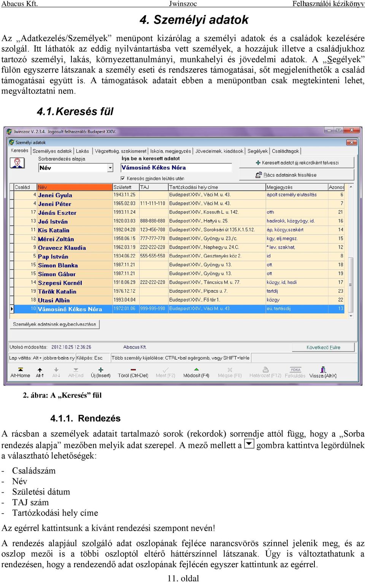Screen dimensions: 365x582
Task: Switch to the Segélyek tab
Action: coord(257,151)
